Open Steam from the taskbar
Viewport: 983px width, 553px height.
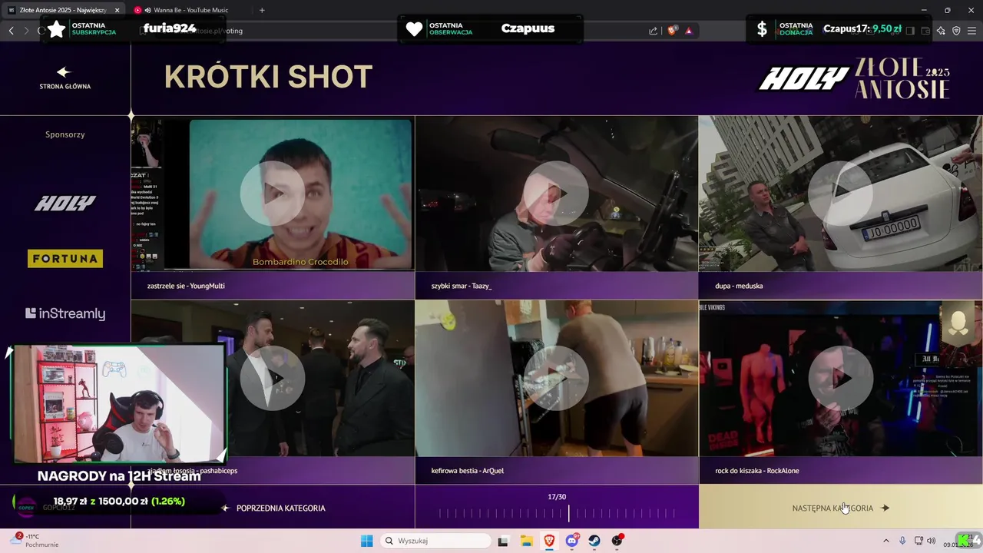tap(594, 541)
